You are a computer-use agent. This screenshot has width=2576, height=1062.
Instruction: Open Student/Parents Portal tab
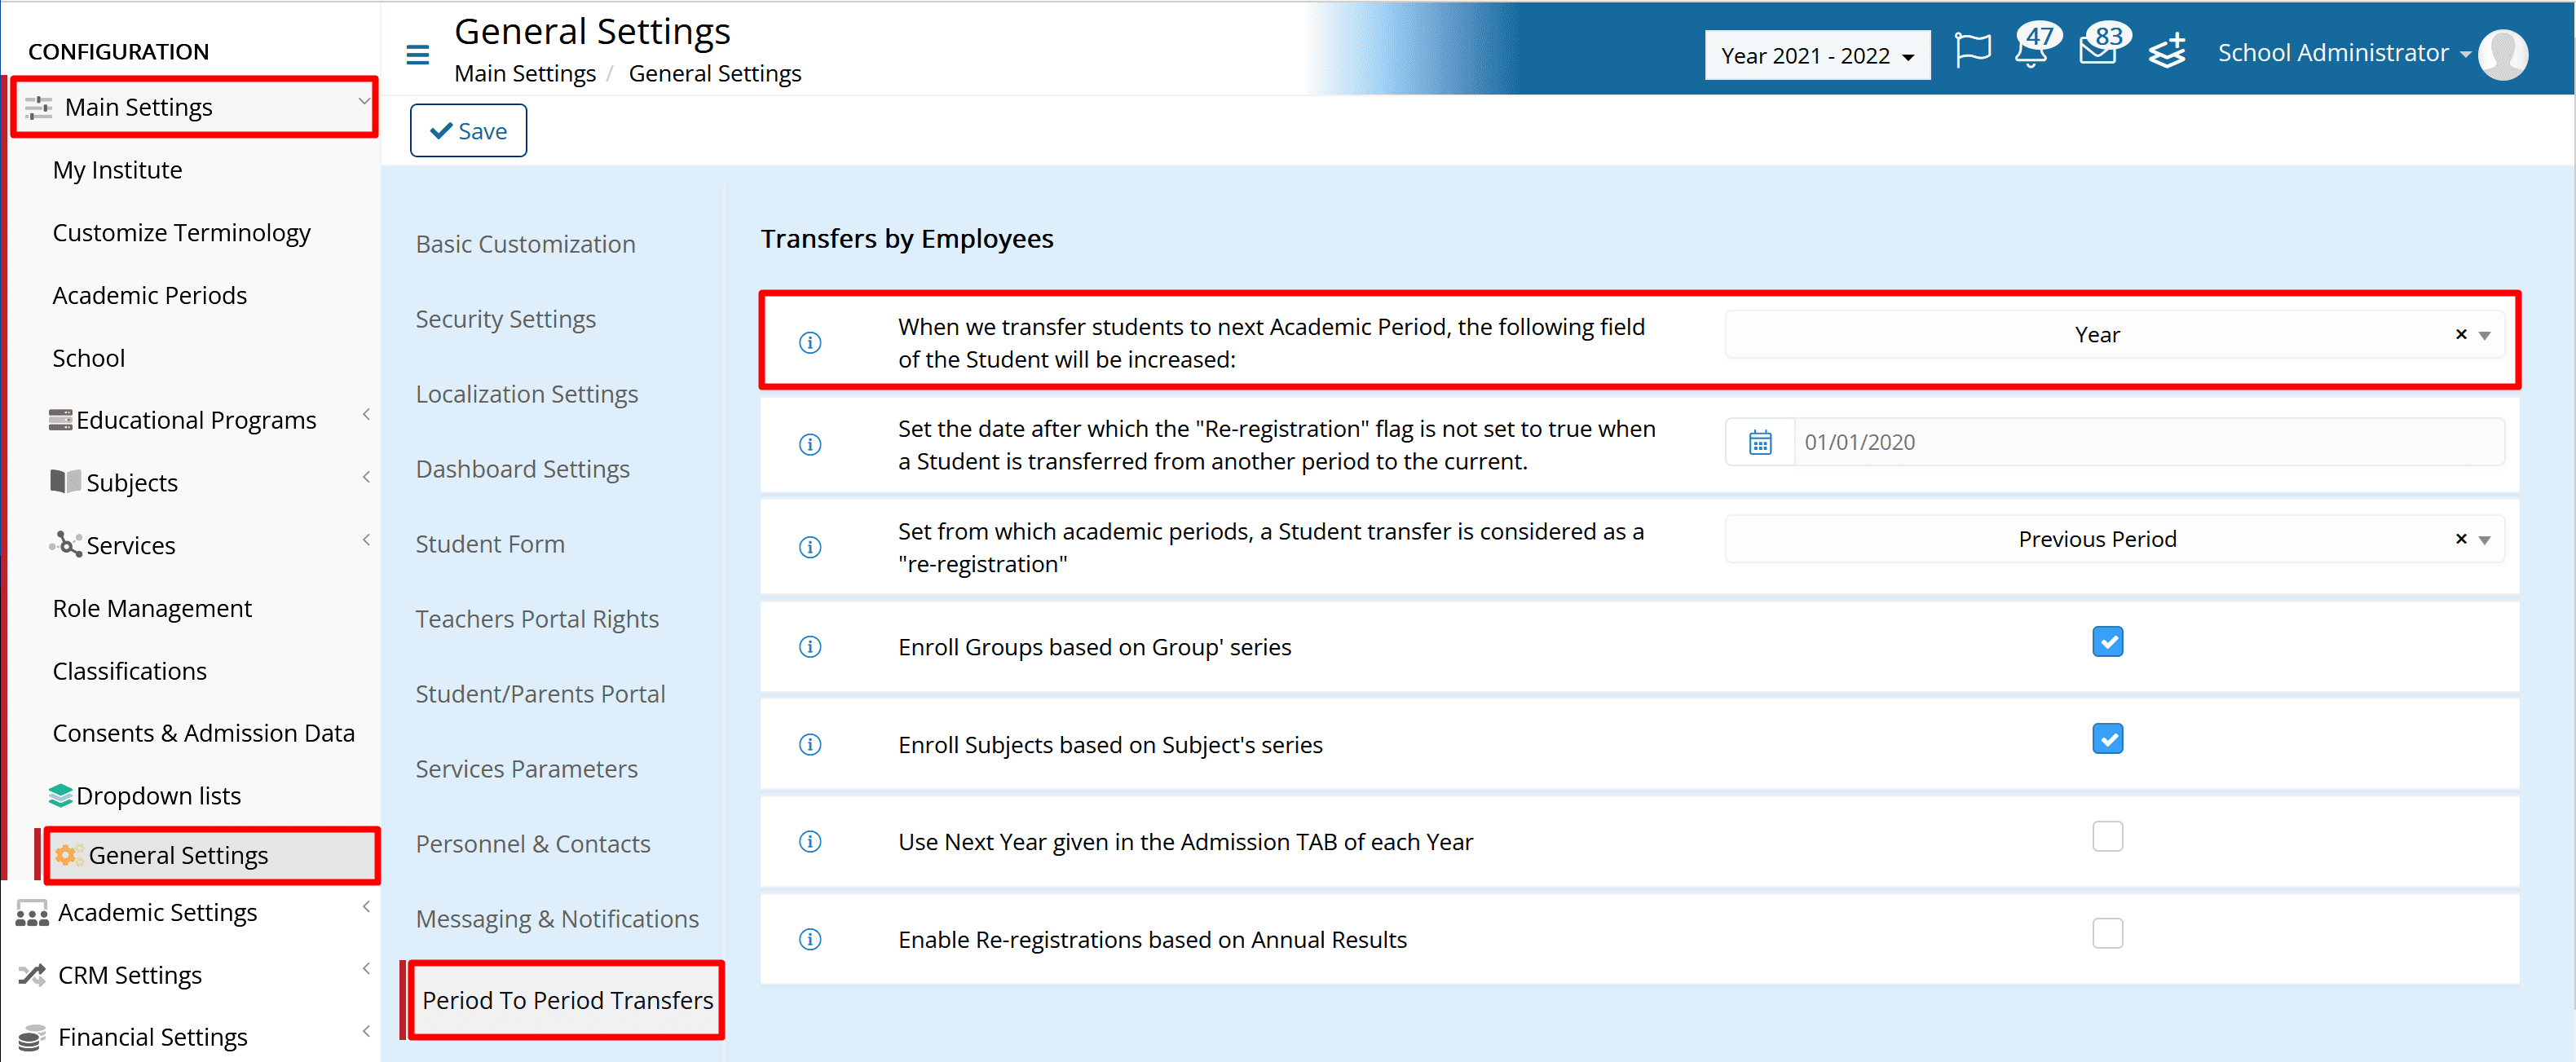click(x=540, y=694)
